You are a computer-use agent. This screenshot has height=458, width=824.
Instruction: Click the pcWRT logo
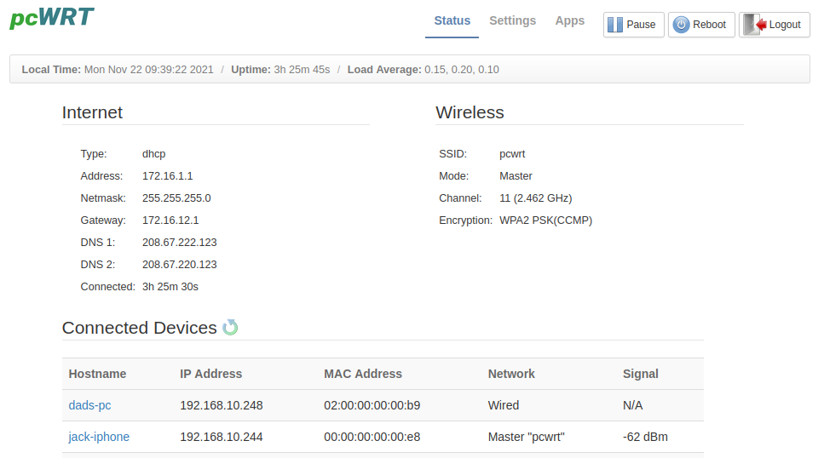coord(52,18)
